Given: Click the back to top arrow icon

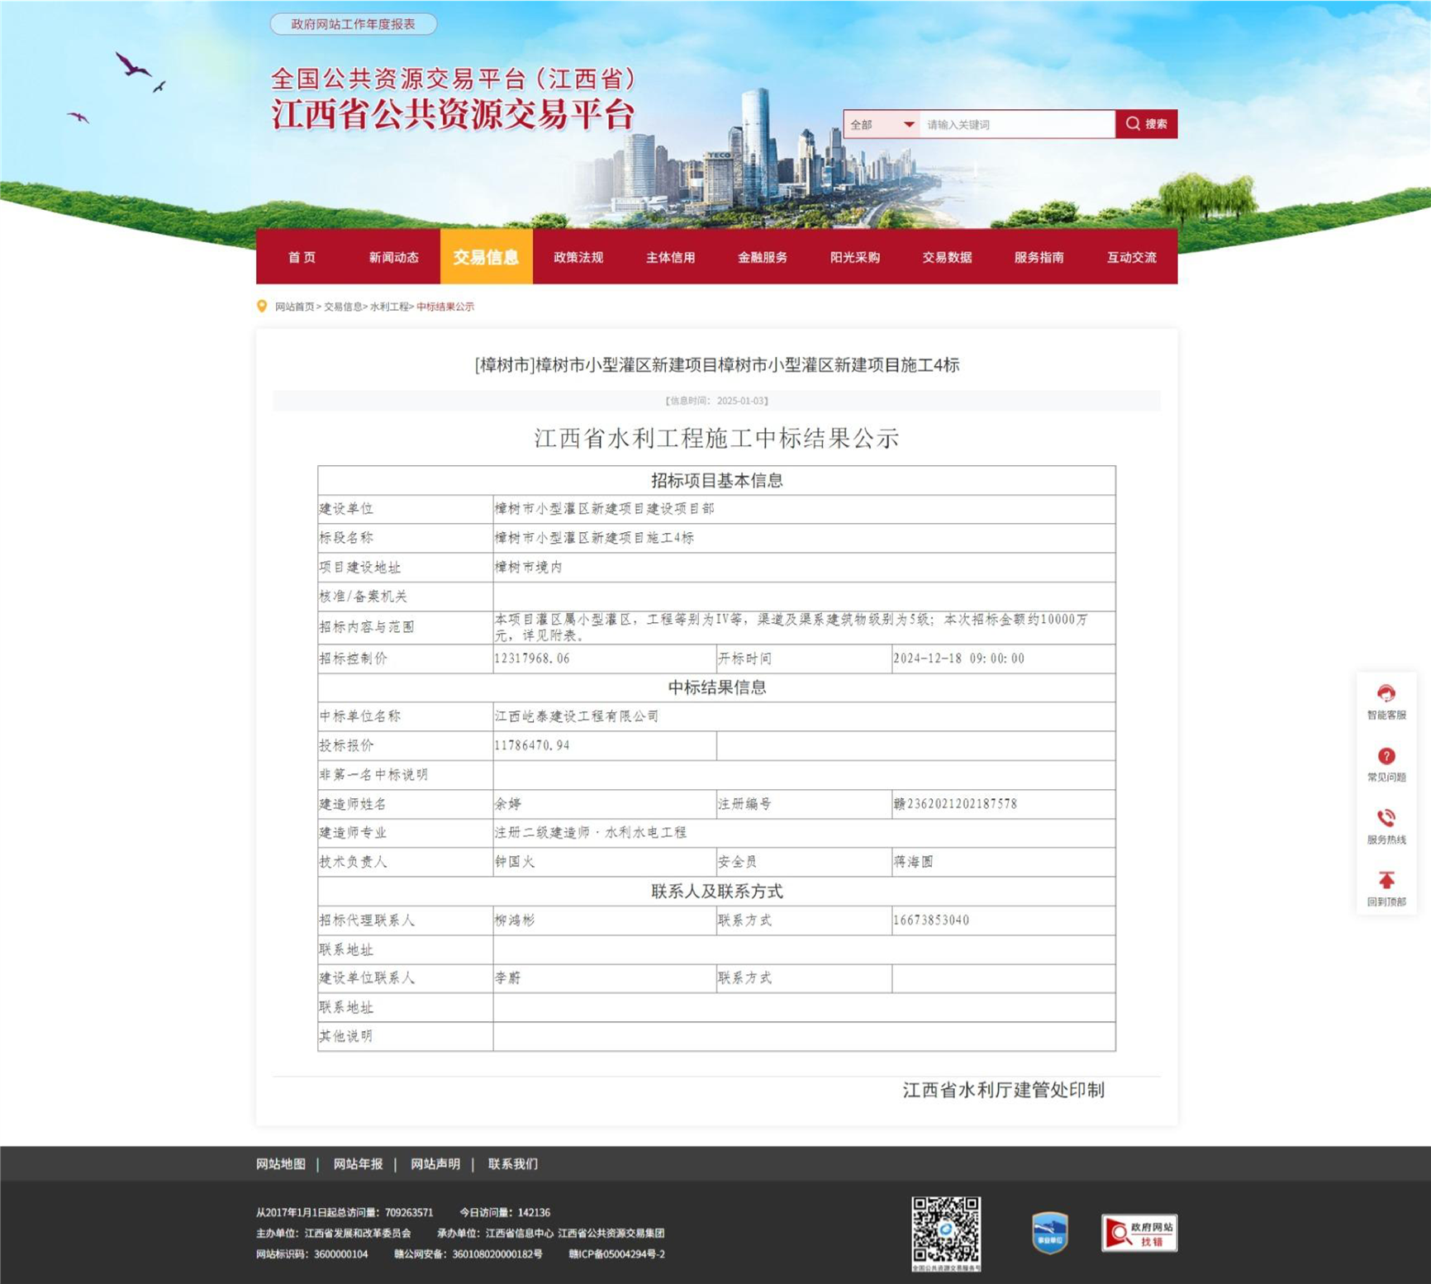Looking at the screenshot, I should 1386,881.
